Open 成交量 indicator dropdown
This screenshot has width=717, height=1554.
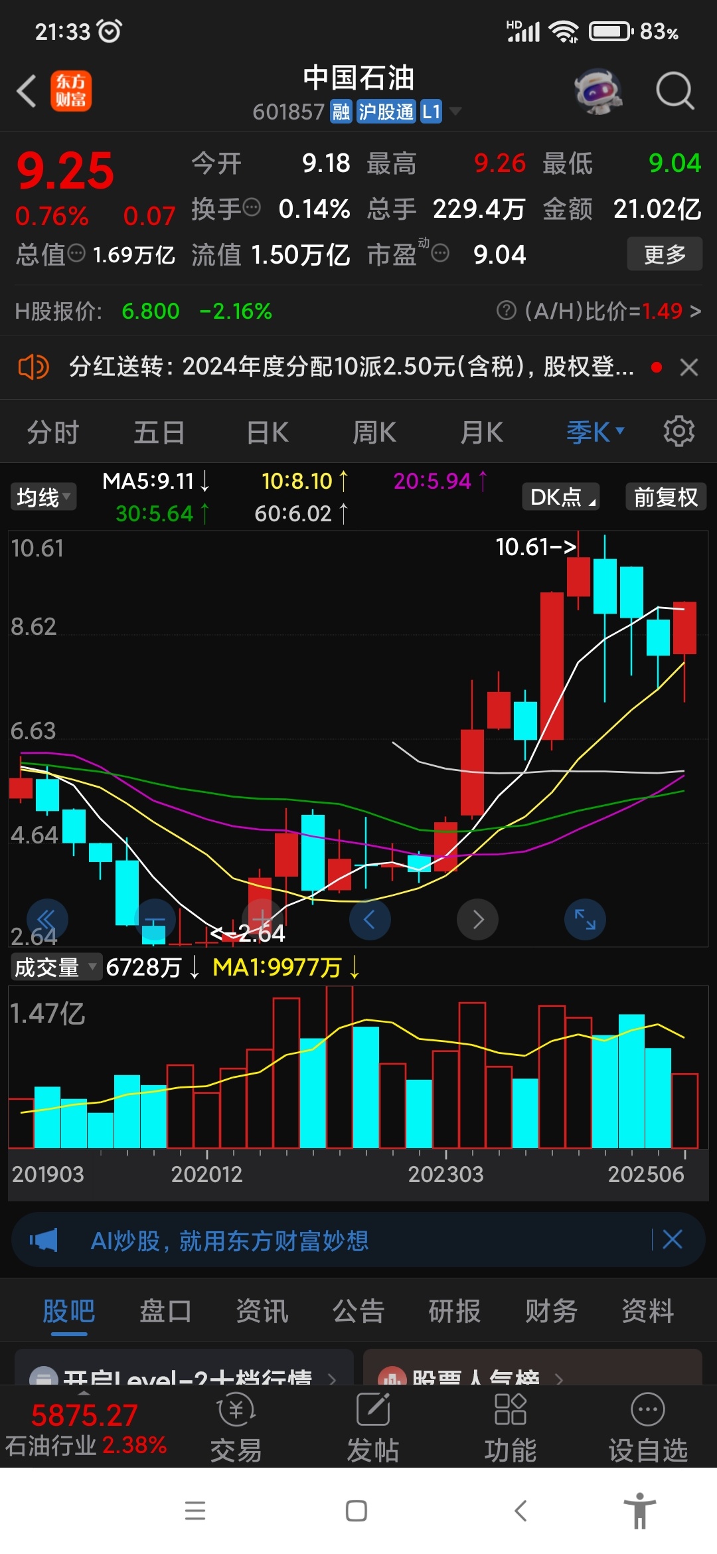click(x=56, y=967)
